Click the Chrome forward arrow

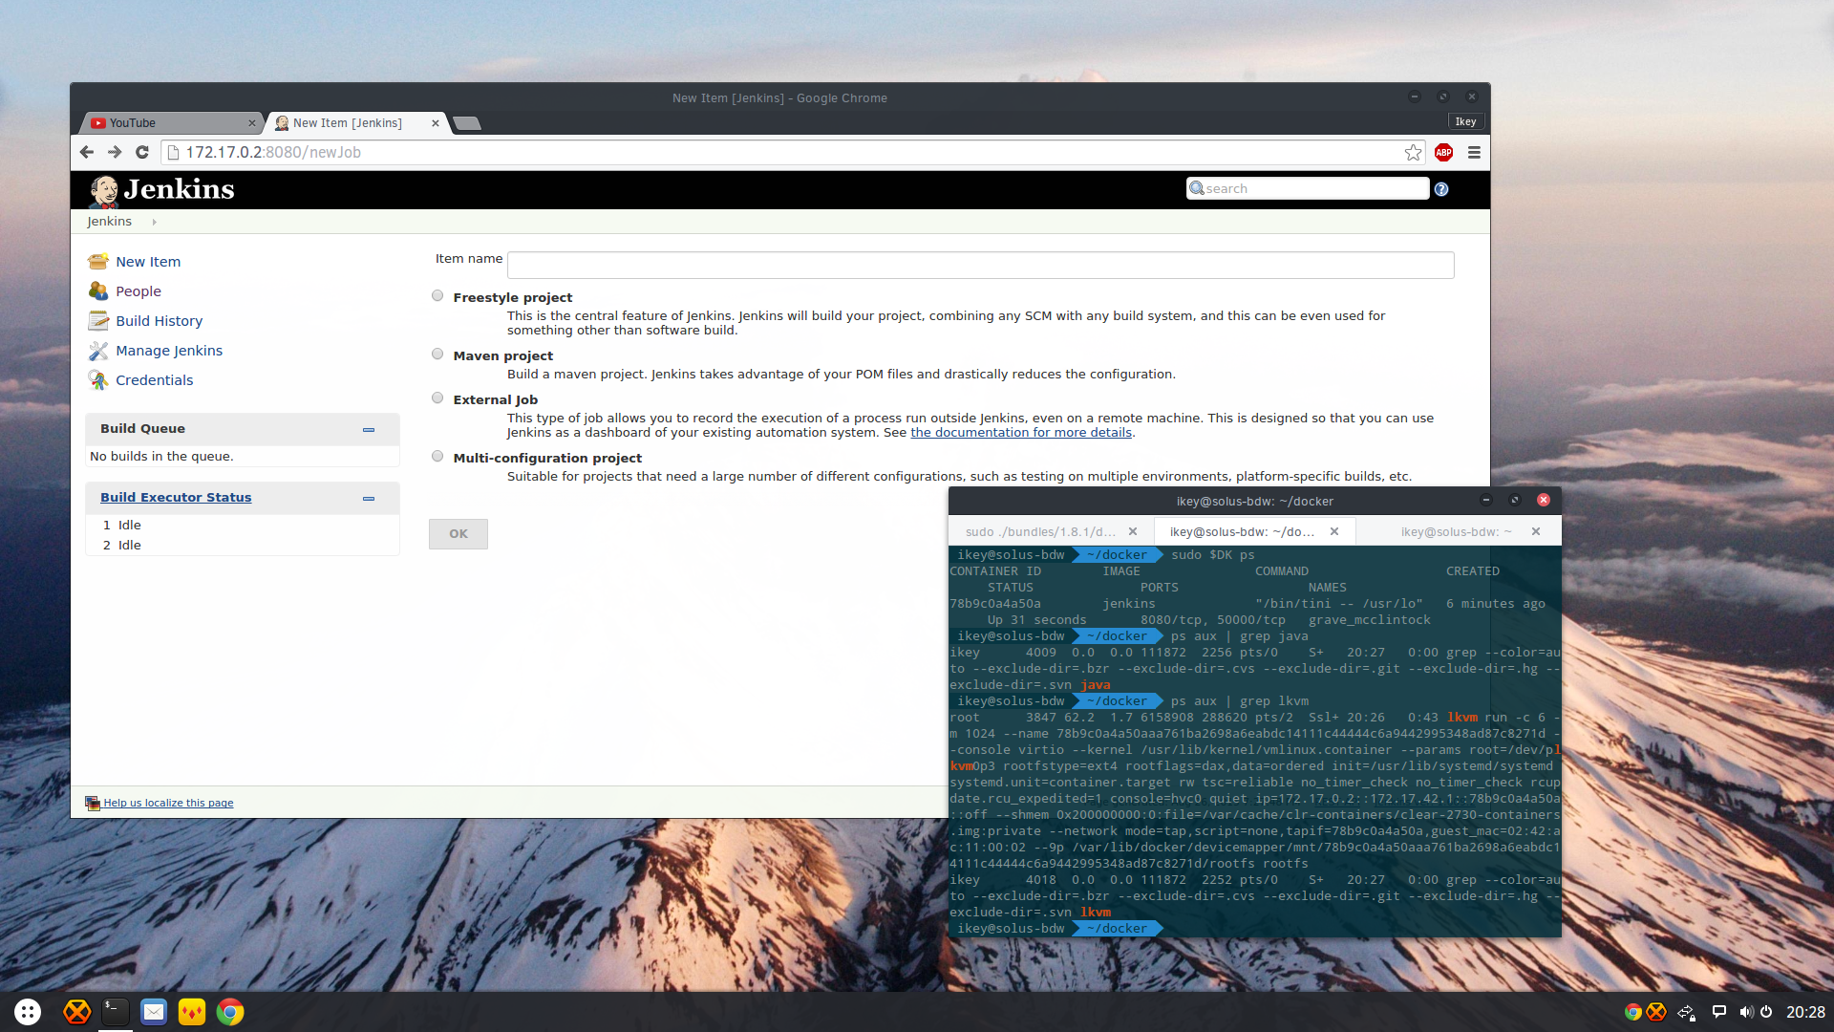[x=115, y=152]
